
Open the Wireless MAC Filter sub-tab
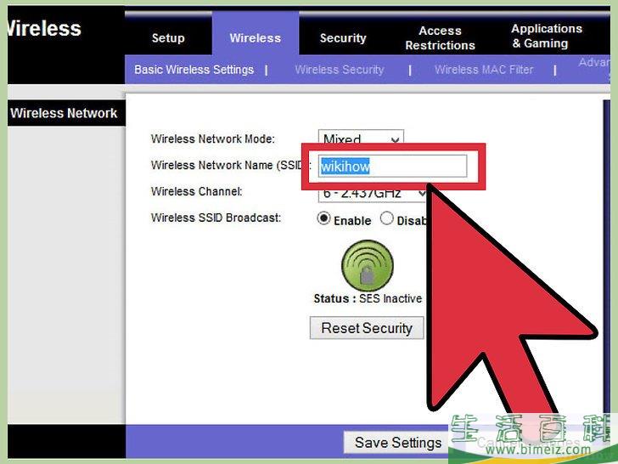pos(484,70)
